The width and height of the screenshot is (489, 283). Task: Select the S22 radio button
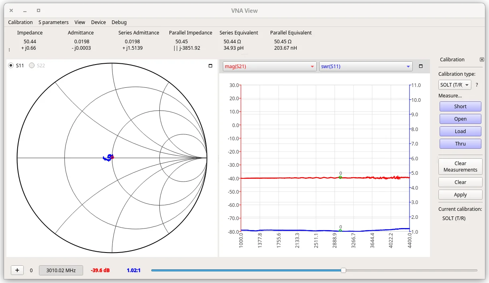pos(32,65)
